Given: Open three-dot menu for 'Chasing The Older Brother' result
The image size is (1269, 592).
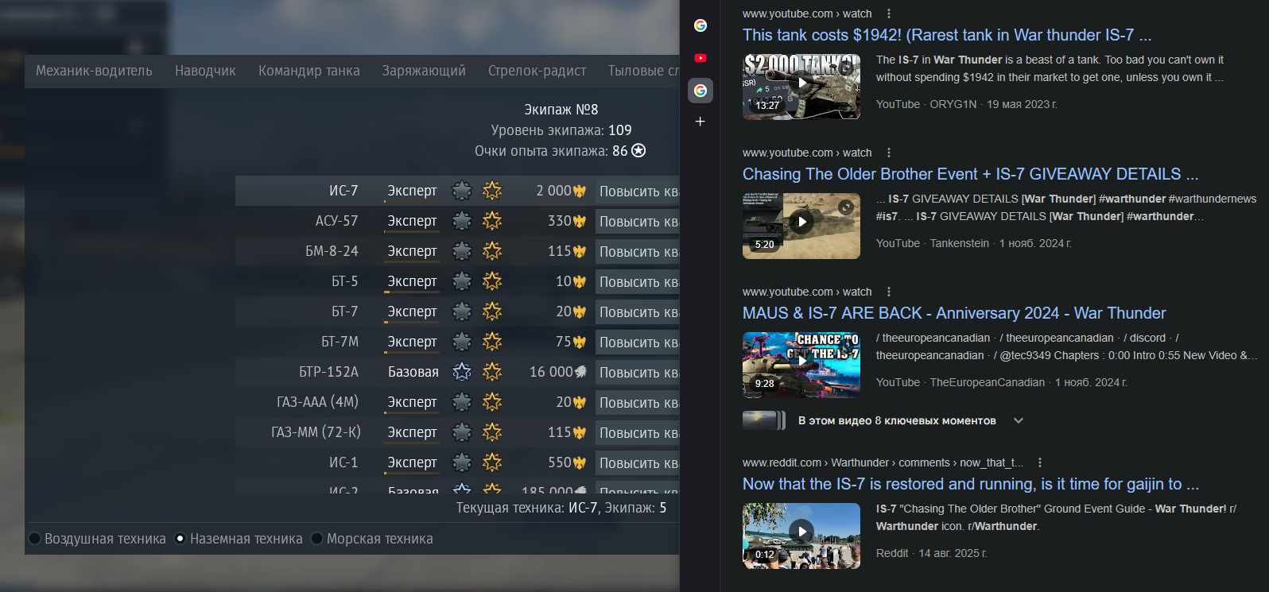Looking at the screenshot, I should coord(888,153).
